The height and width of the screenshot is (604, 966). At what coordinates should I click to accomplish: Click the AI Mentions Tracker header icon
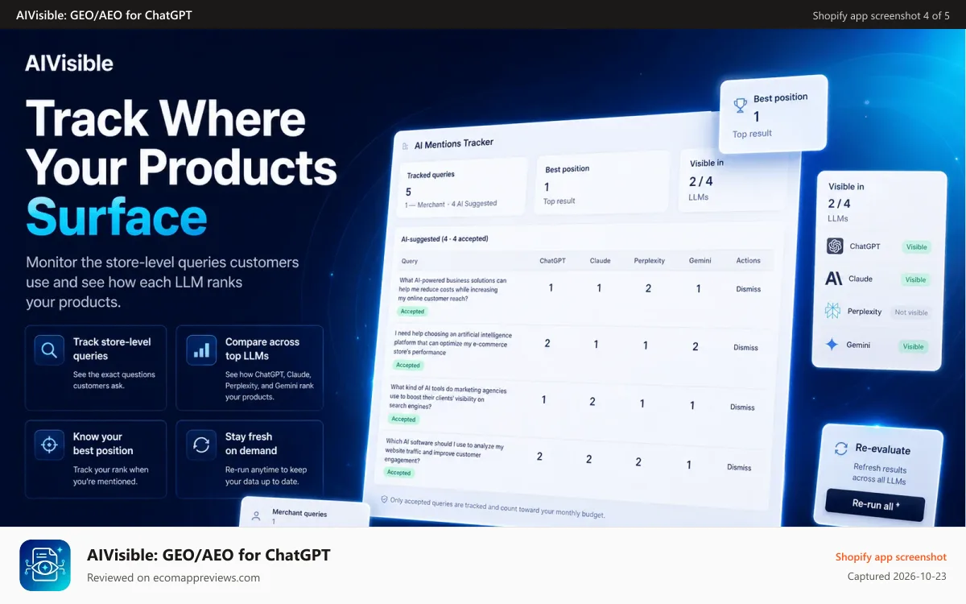coord(405,146)
